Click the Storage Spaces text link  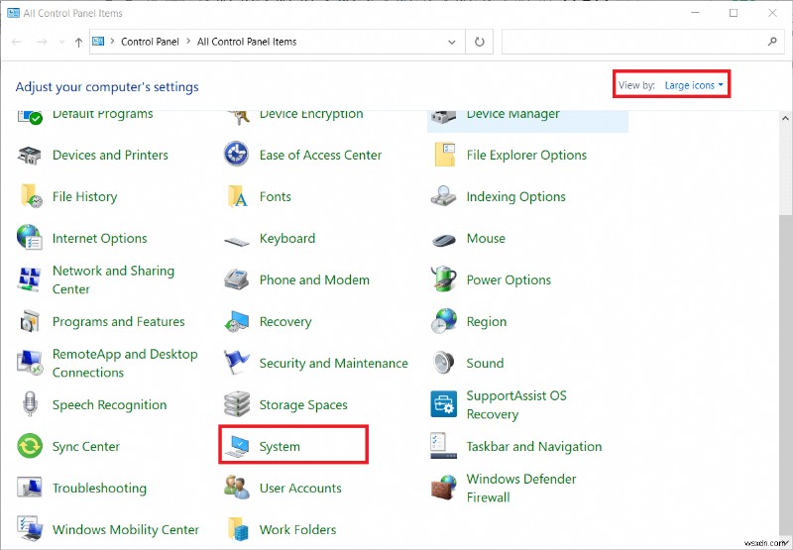click(x=303, y=405)
